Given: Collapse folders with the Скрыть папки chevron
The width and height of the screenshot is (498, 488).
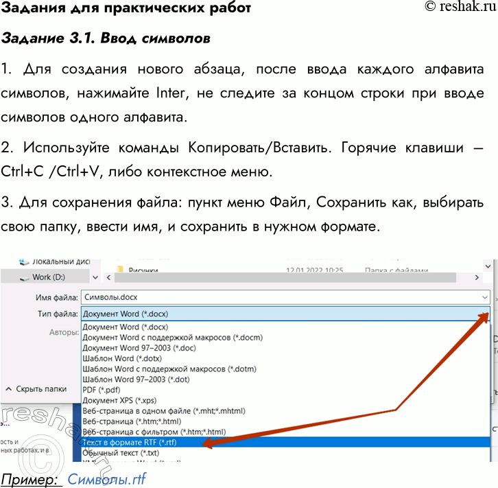Looking at the screenshot, I should 9,389.
